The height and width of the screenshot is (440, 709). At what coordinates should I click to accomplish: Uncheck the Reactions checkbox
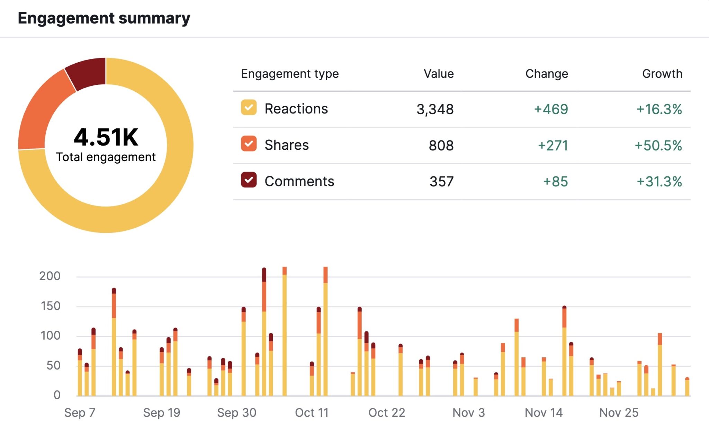click(249, 108)
